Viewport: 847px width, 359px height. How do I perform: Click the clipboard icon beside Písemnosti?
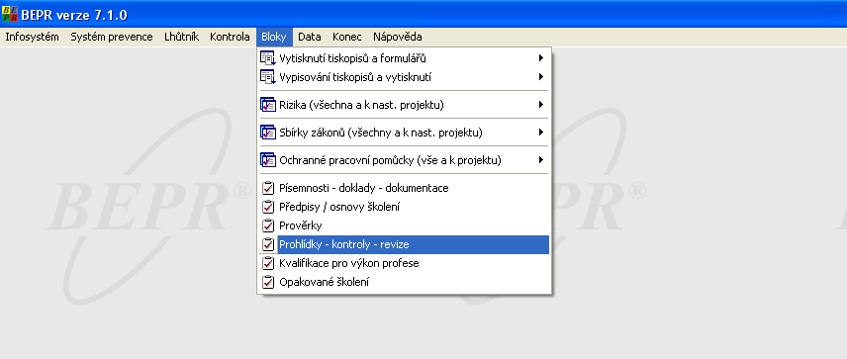268,189
